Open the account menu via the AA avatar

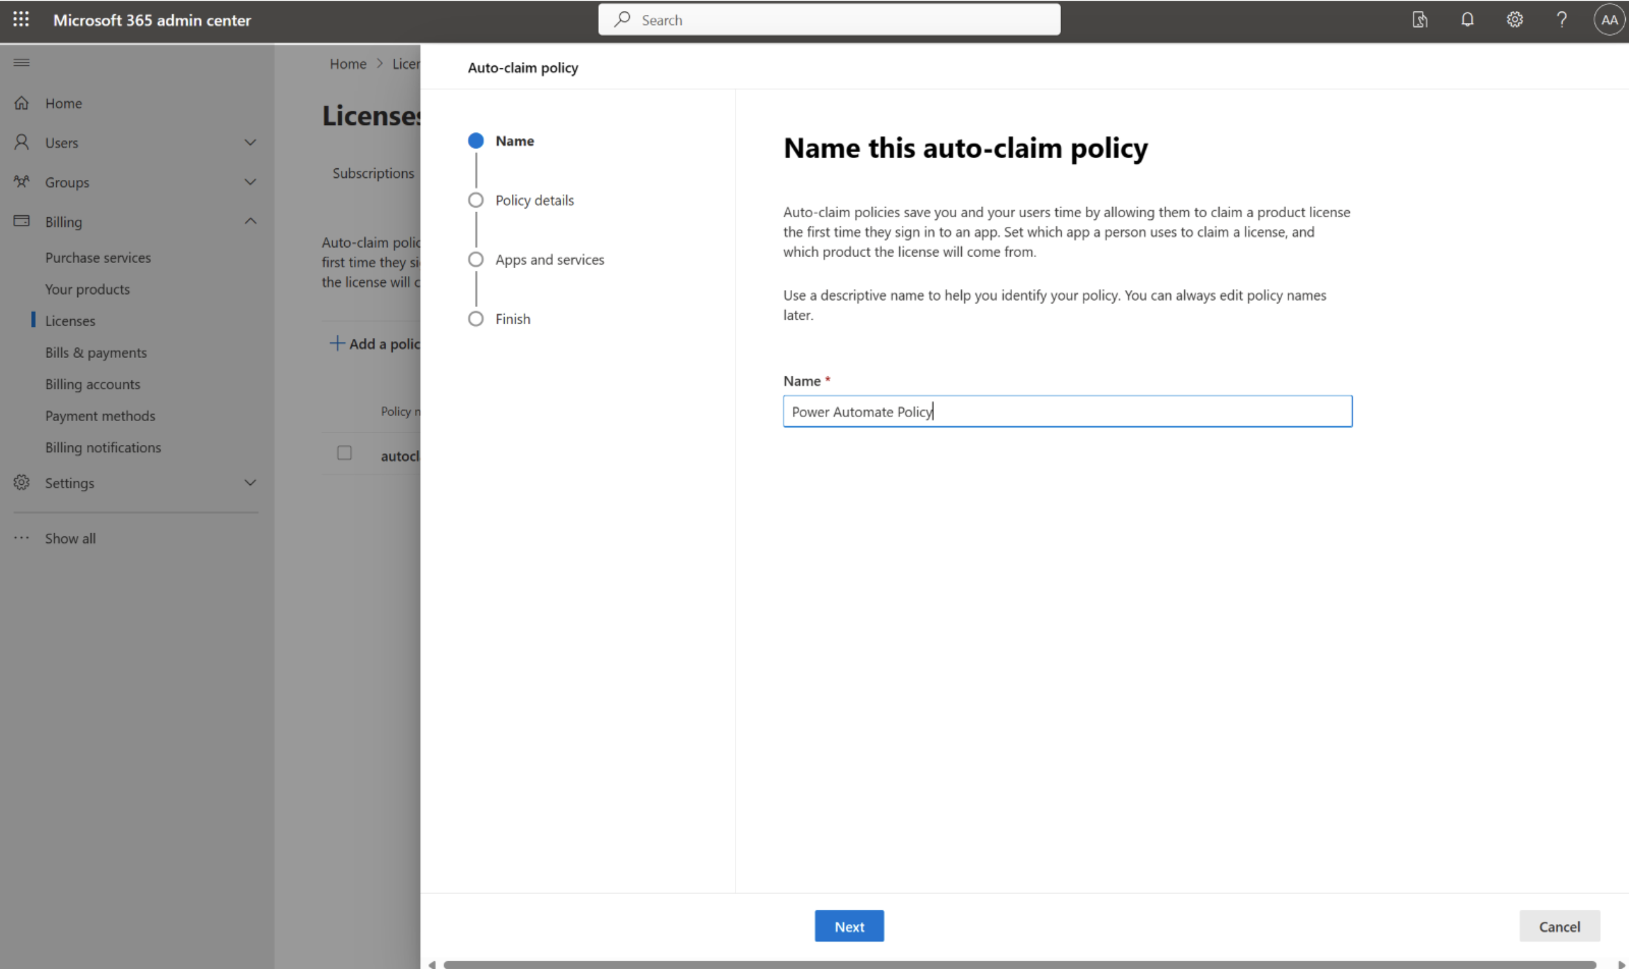1609,19
